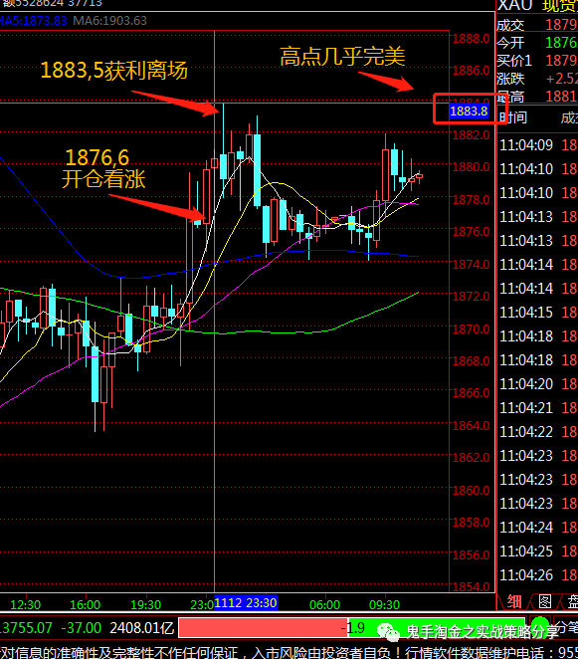Click the 1878.0 price axis label

click(471, 200)
